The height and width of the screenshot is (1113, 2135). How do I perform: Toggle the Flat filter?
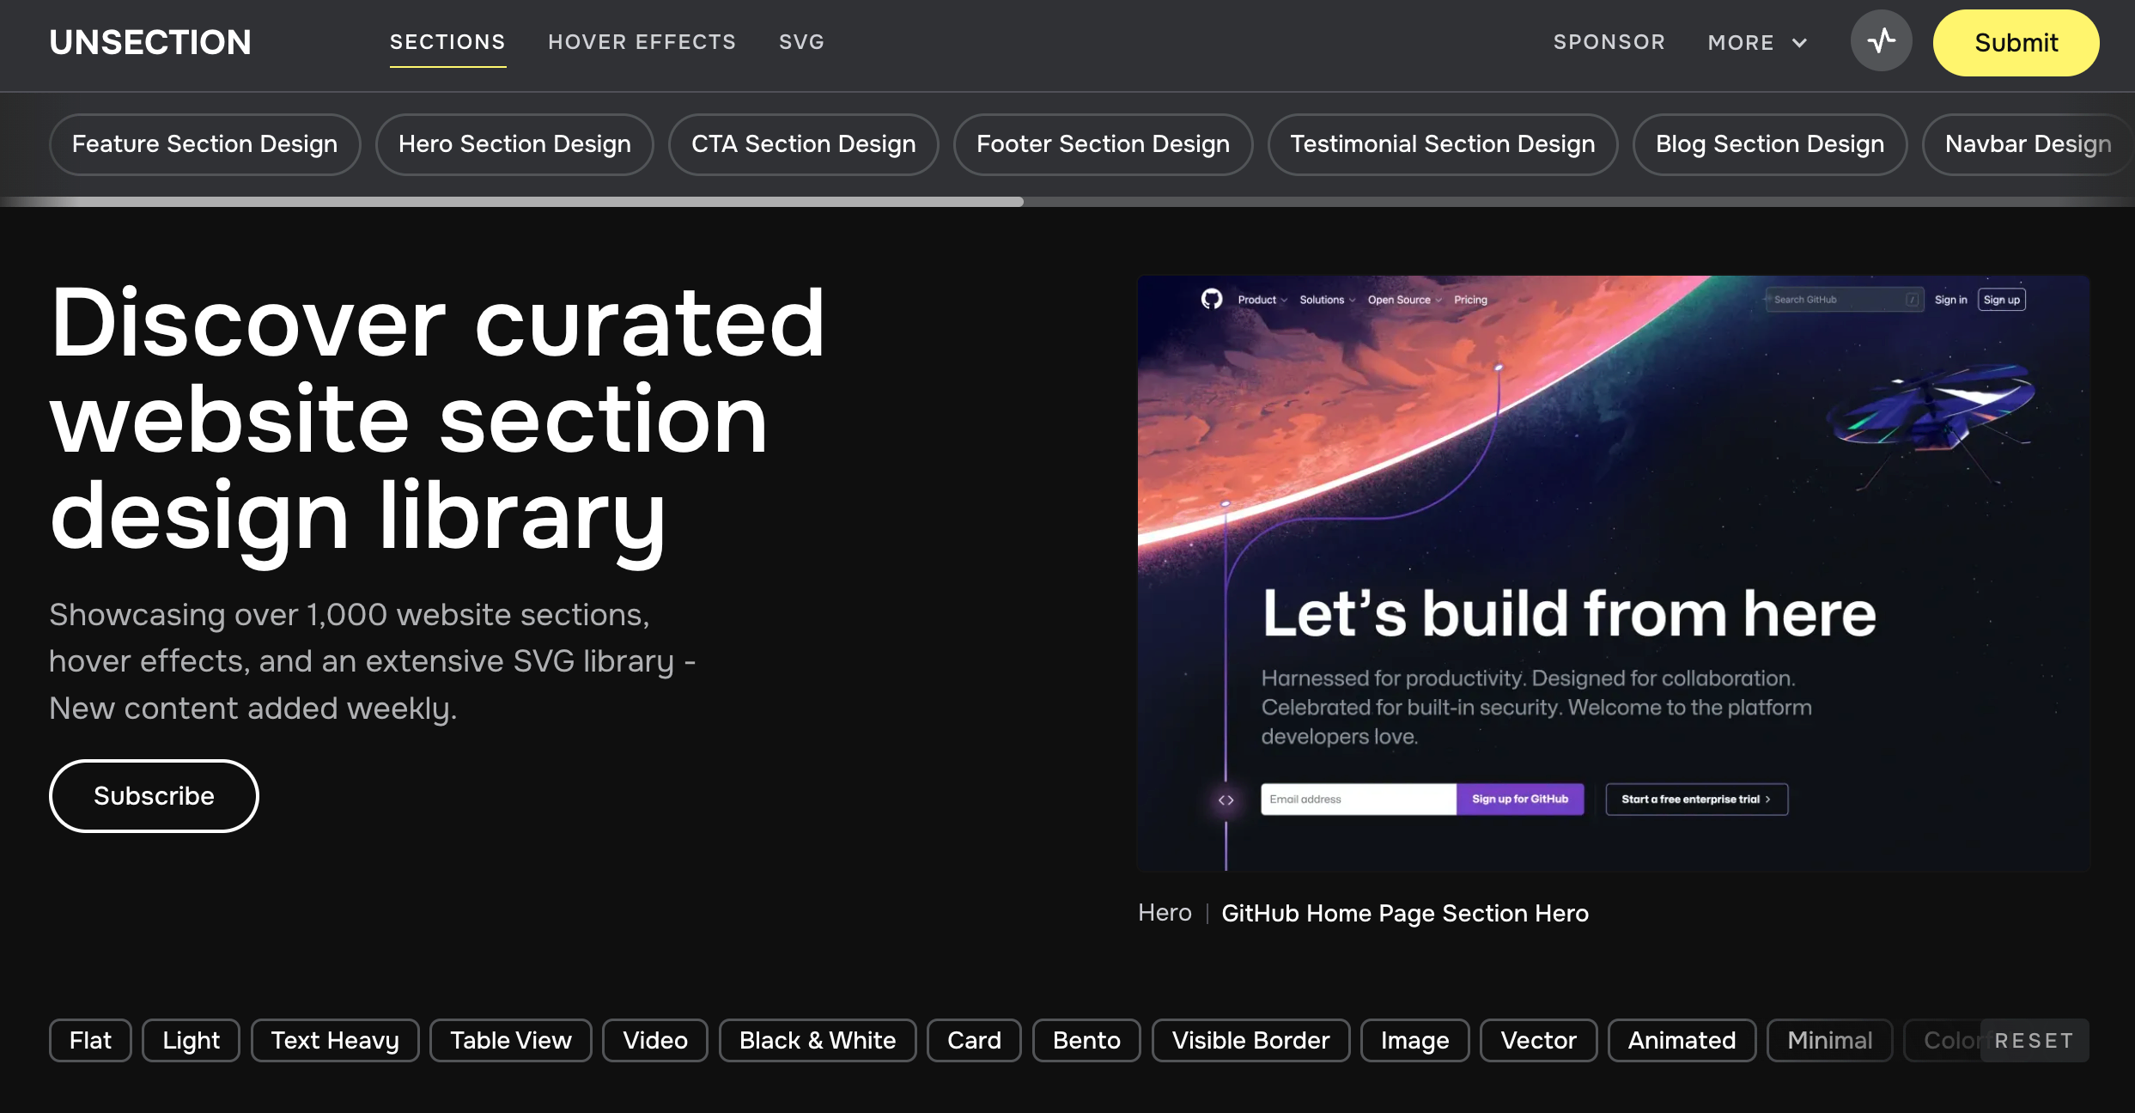click(88, 1040)
